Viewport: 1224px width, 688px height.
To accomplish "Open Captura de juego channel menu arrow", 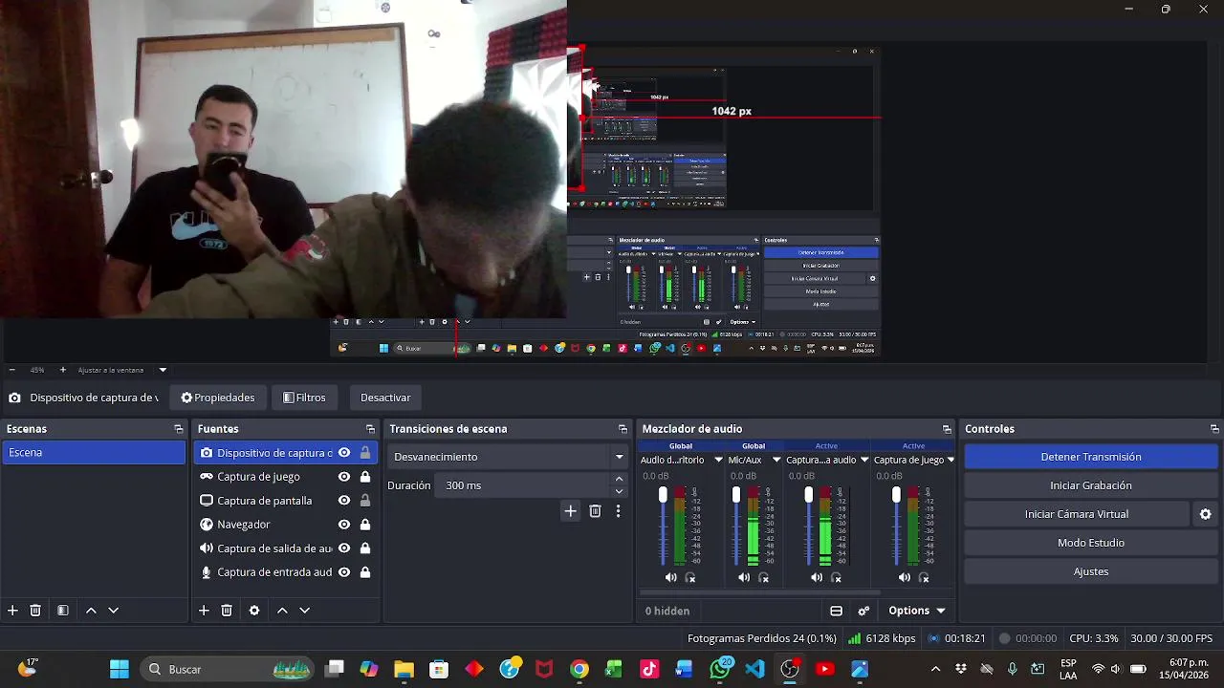I will point(951,460).
